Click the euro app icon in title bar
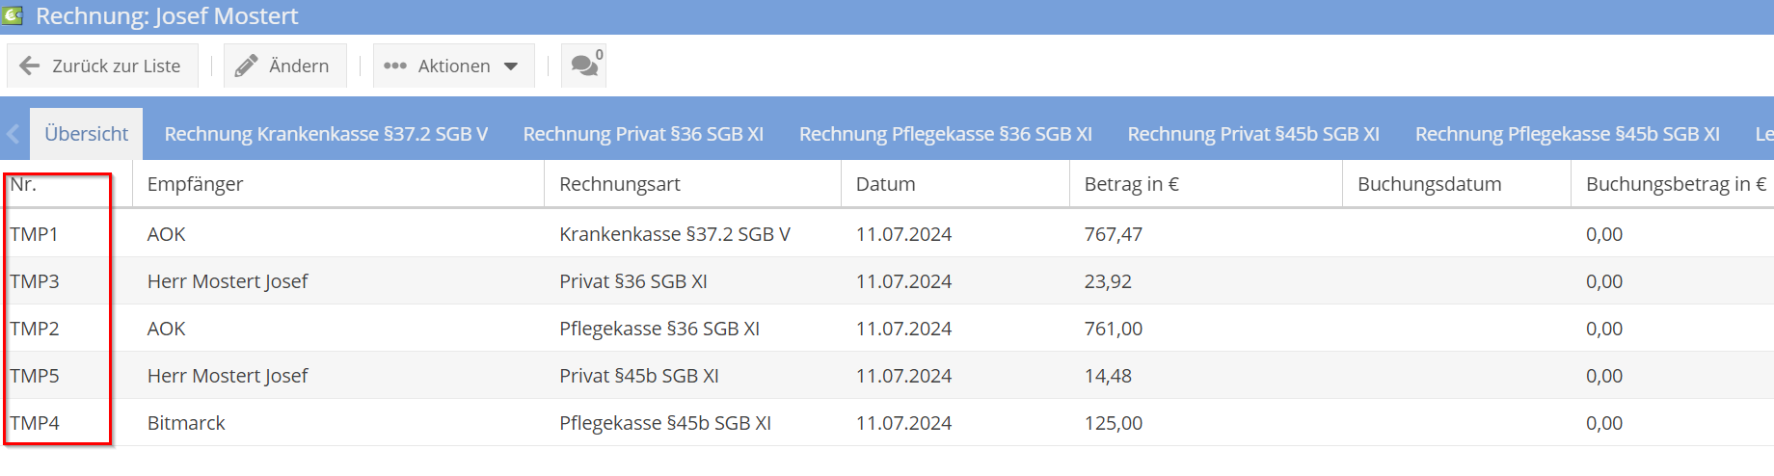This screenshot has width=1774, height=476. (13, 15)
